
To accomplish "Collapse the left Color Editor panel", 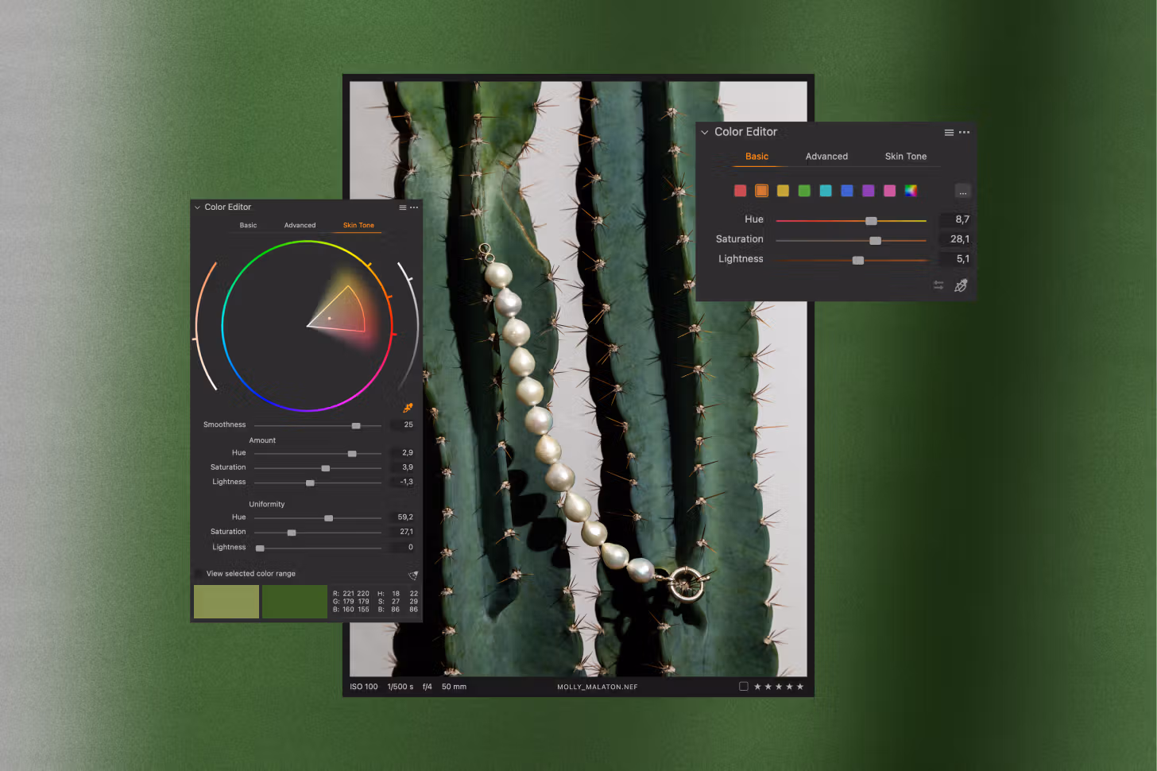I will click(x=197, y=207).
